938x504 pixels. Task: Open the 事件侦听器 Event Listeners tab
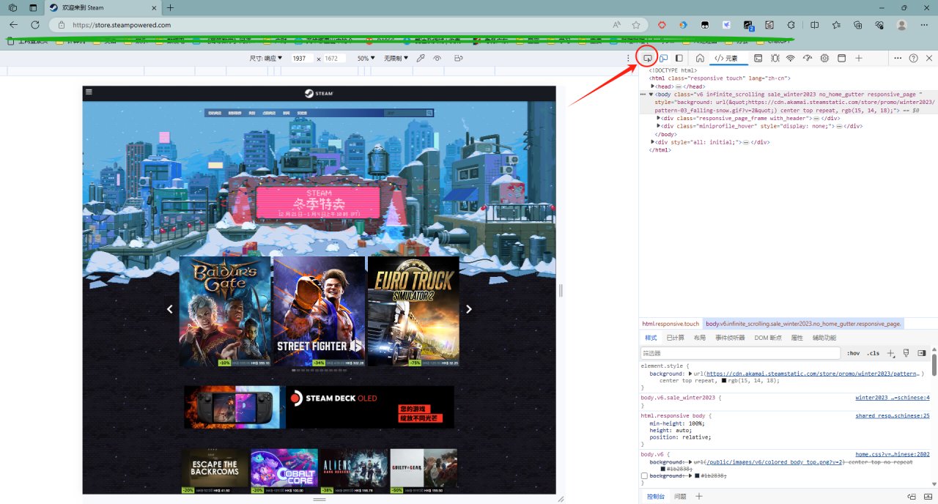coord(730,338)
